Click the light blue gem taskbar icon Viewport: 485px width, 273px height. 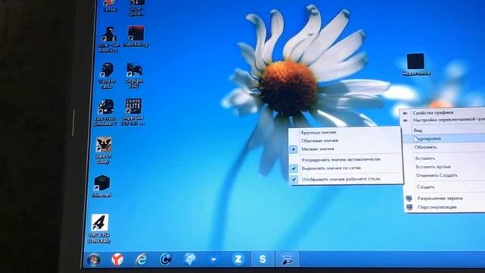[189, 259]
